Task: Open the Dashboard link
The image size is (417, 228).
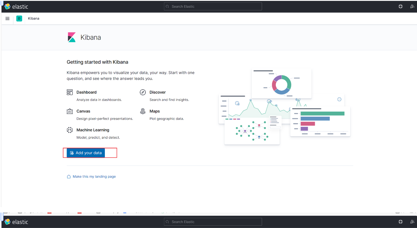Action: (x=86, y=92)
